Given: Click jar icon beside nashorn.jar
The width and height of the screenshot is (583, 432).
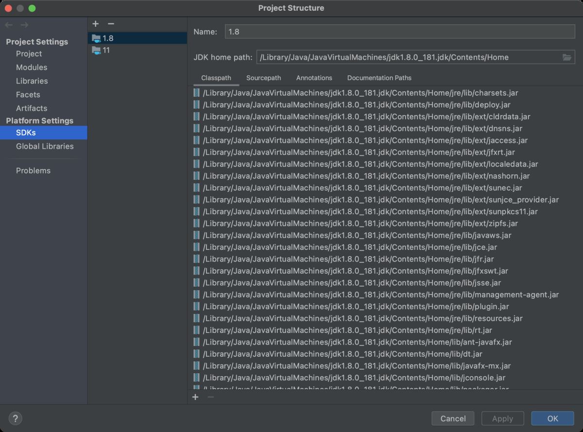Looking at the screenshot, I should click(x=197, y=176).
